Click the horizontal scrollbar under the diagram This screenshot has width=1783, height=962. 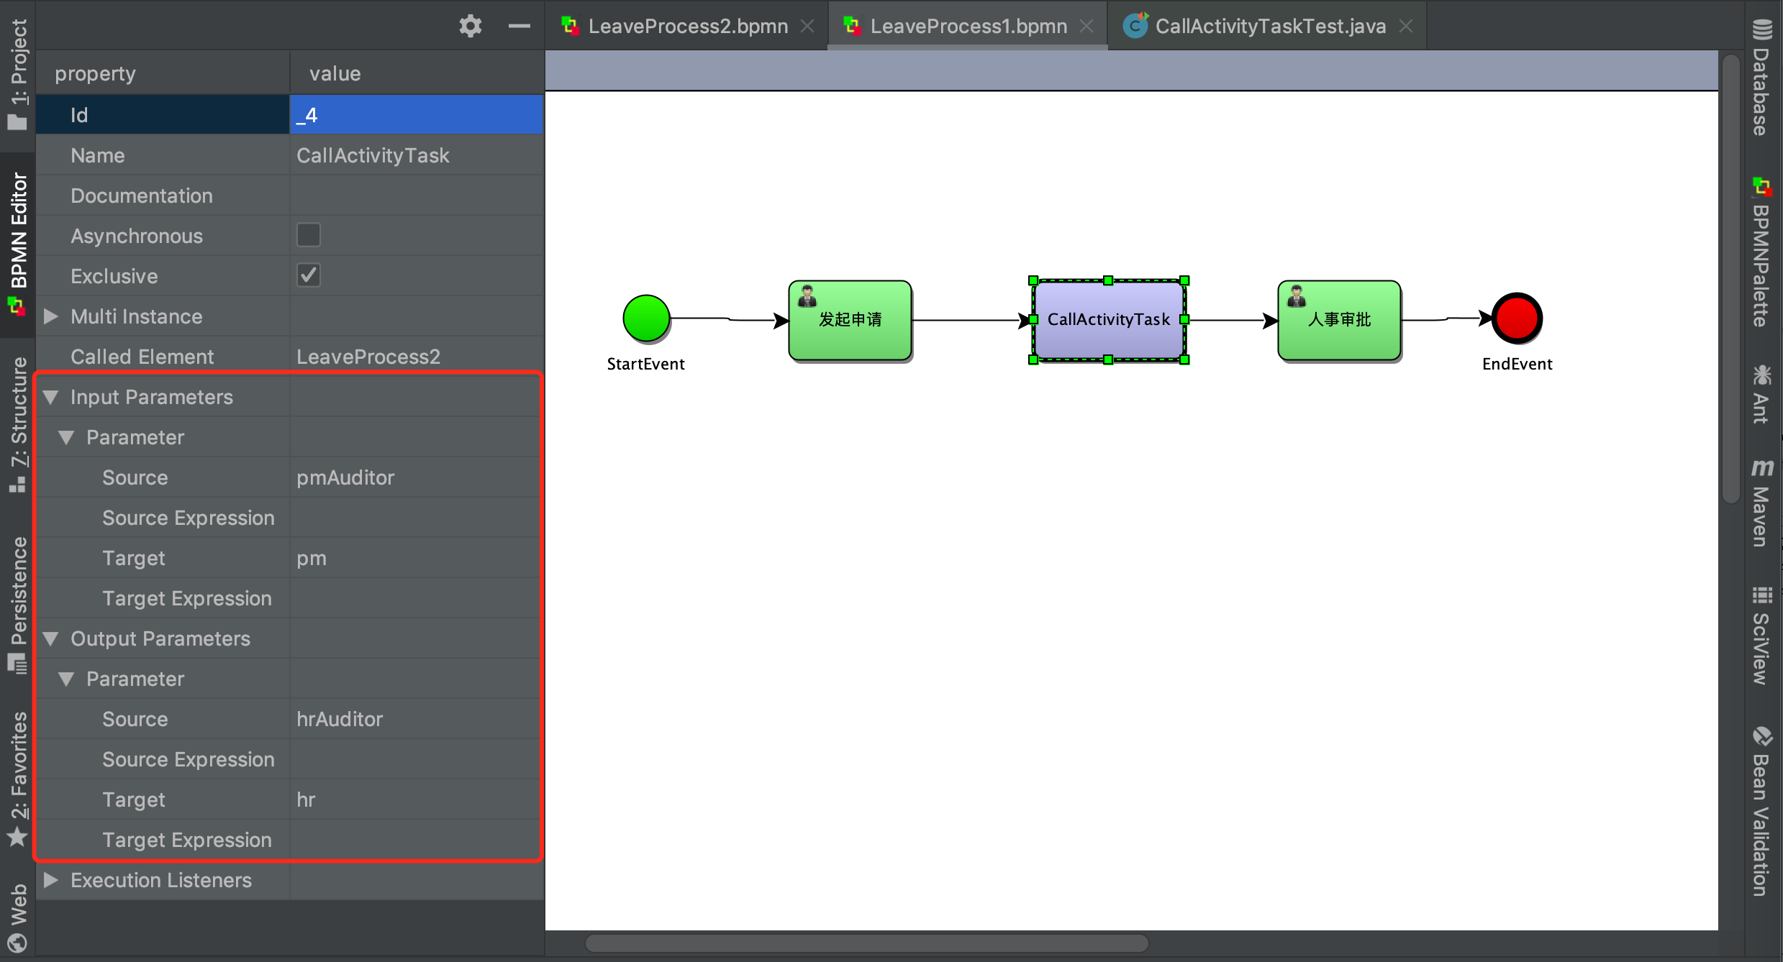pos(866,943)
